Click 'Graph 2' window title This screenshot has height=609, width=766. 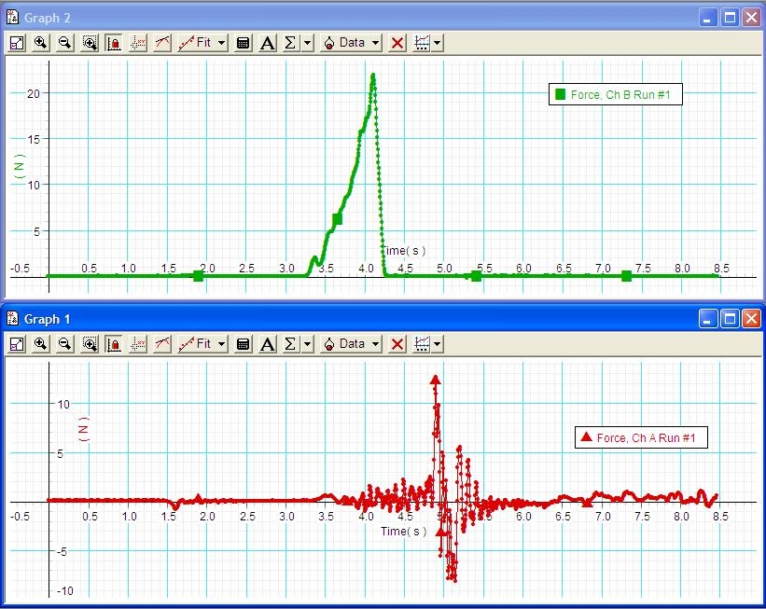[x=48, y=18]
